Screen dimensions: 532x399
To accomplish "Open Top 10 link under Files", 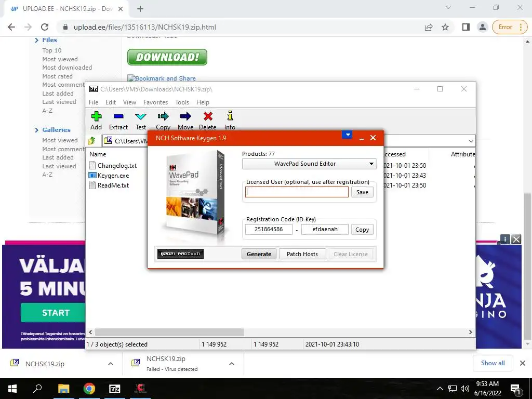I will coord(51,50).
